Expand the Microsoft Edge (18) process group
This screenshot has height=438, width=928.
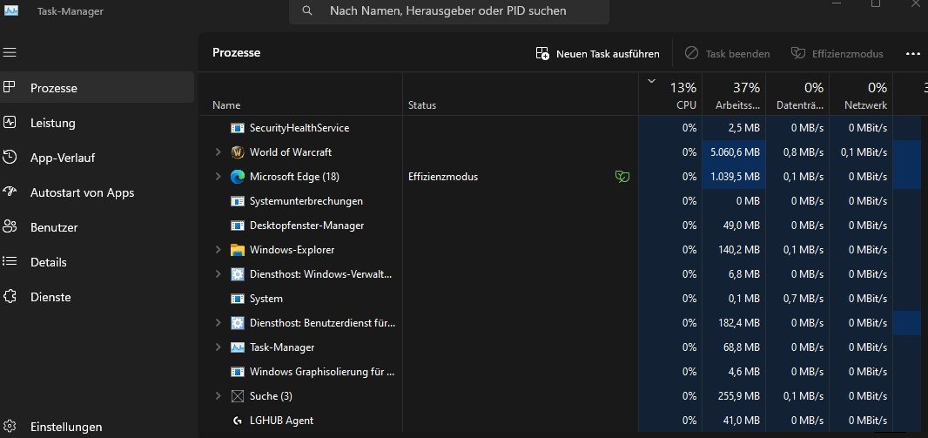[x=218, y=177]
